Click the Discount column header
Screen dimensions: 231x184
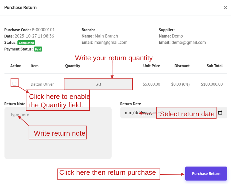click(x=182, y=66)
